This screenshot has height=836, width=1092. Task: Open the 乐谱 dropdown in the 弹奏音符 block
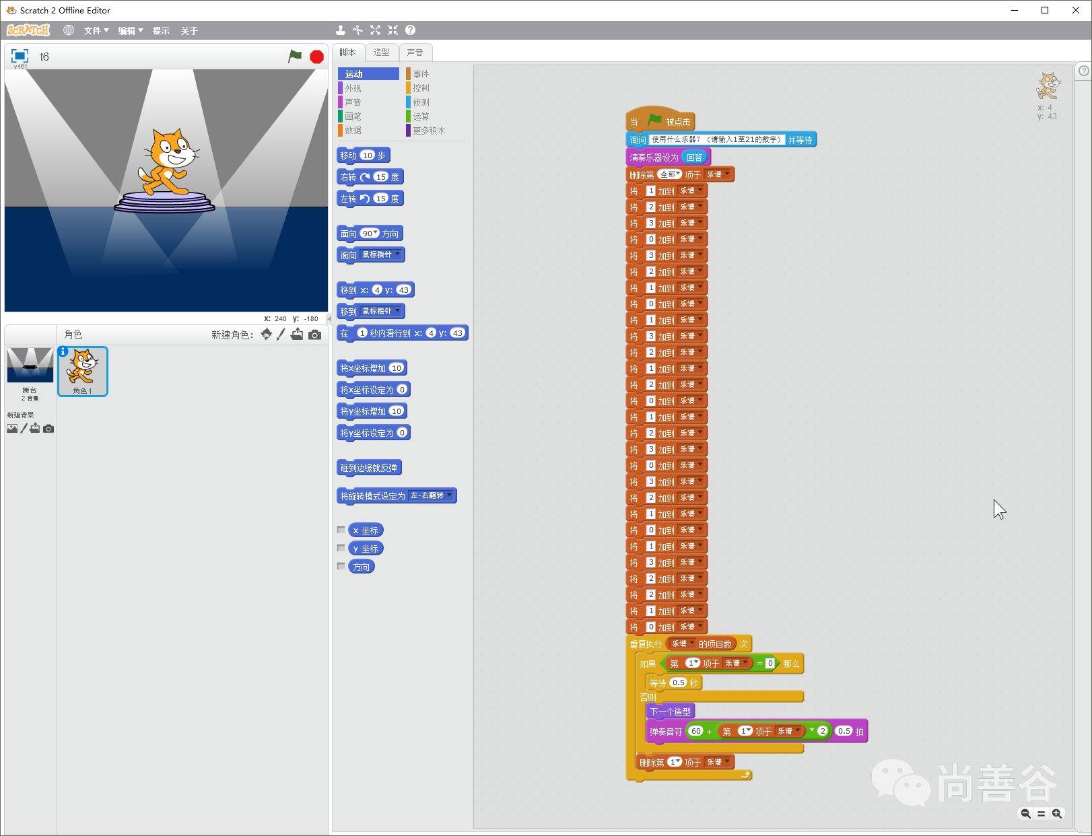(x=788, y=731)
